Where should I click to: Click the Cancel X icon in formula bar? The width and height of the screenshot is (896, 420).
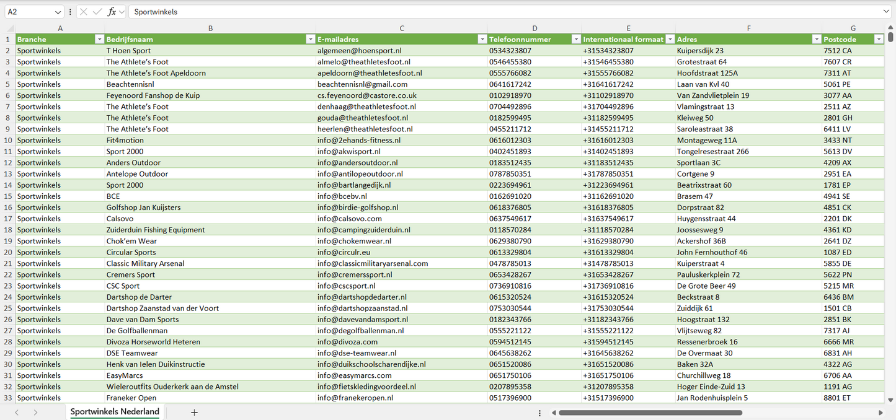84,12
